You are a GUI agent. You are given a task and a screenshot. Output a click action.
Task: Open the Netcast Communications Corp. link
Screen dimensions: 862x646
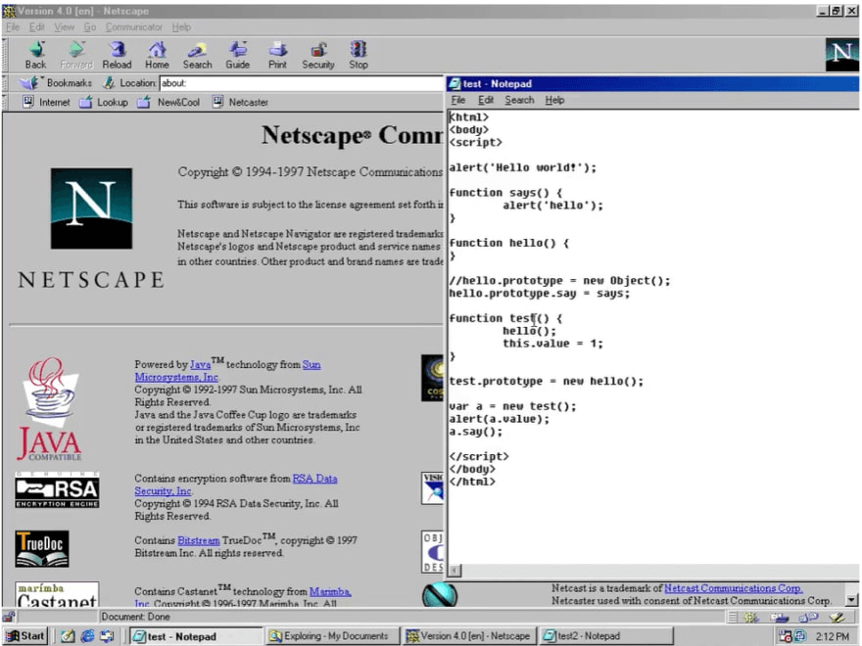pos(733,588)
